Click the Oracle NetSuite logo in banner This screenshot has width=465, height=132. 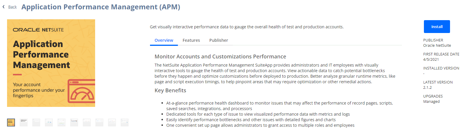[x=38, y=30]
